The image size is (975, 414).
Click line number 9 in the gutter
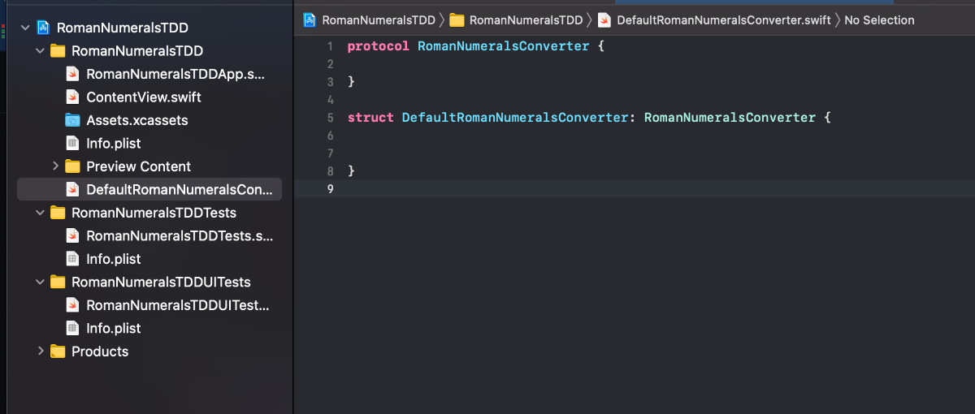tap(330, 189)
